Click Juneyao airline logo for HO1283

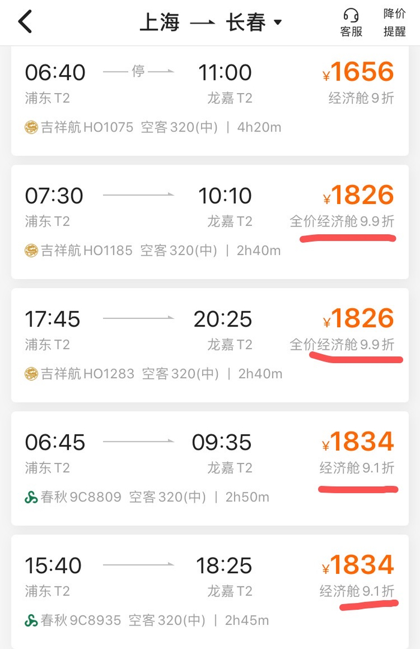(x=31, y=374)
